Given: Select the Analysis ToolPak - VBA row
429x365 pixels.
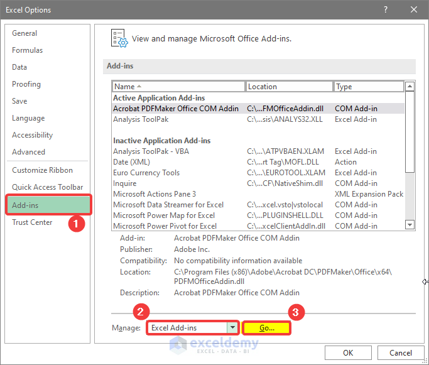Looking at the screenshot, I should [258, 151].
